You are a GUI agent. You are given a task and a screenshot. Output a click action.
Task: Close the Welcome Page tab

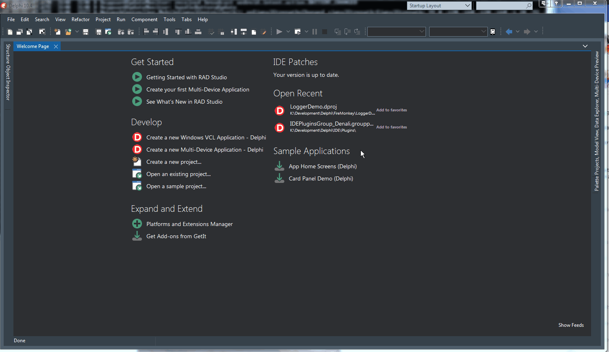[x=56, y=46]
